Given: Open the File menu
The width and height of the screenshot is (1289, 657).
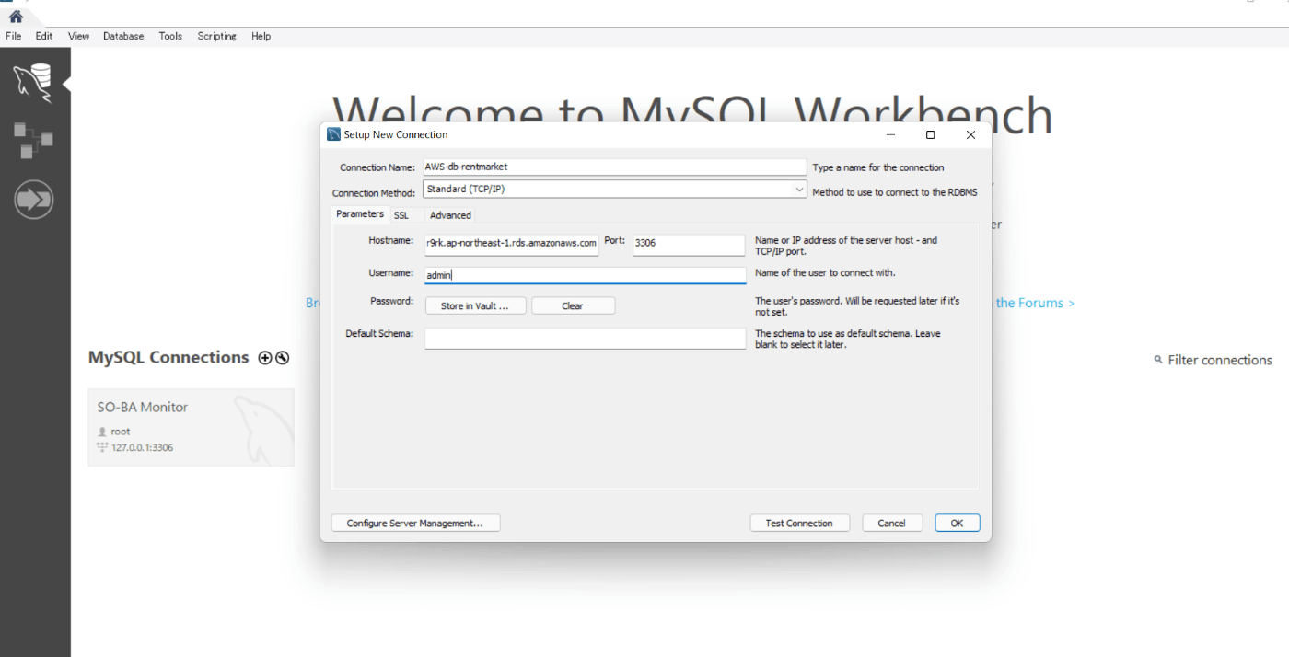Looking at the screenshot, I should point(14,36).
